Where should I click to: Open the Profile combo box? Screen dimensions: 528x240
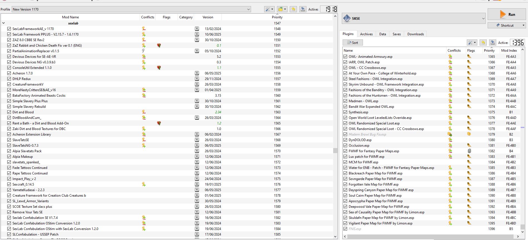131,9
